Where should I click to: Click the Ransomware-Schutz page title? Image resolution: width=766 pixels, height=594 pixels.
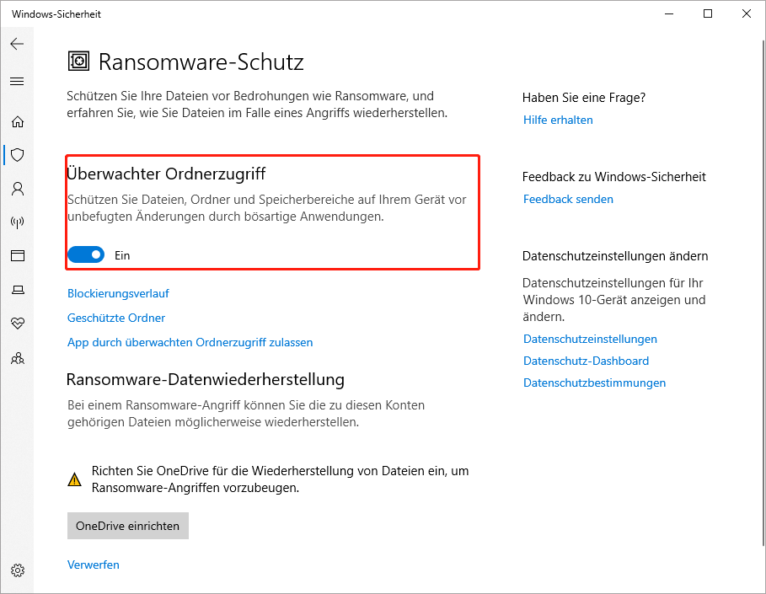point(201,62)
